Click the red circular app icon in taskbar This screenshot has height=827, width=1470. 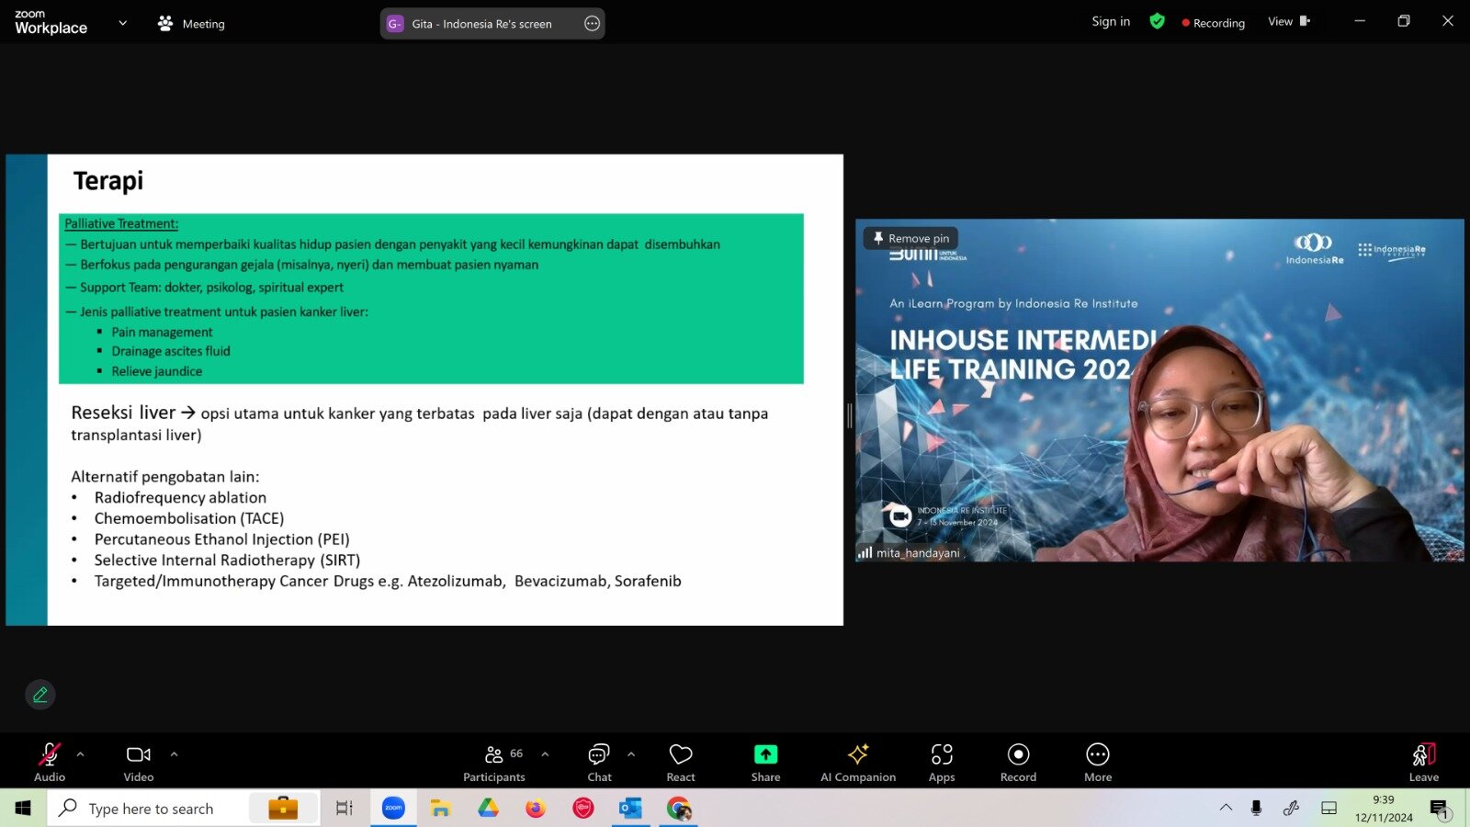pos(583,809)
